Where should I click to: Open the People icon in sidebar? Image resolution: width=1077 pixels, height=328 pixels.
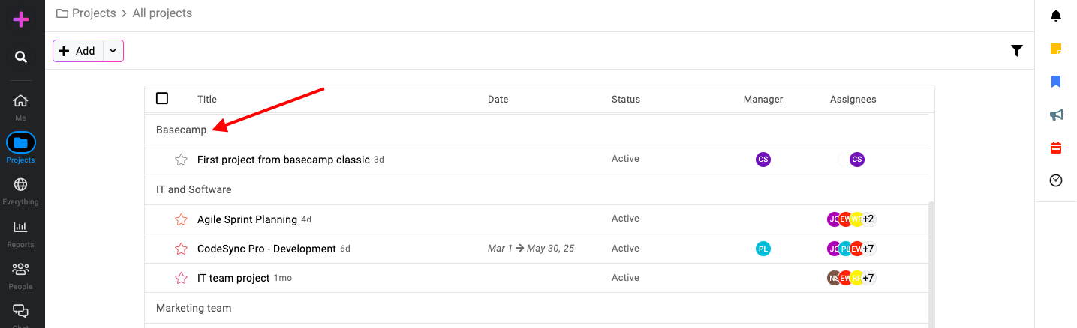point(21,269)
